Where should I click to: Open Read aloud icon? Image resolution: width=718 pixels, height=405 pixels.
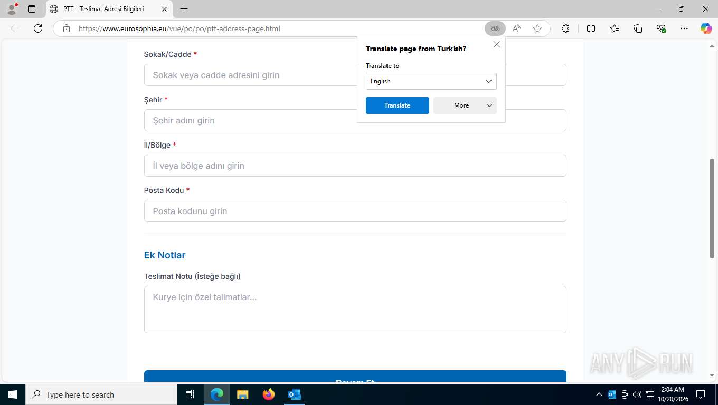pyautogui.click(x=516, y=28)
